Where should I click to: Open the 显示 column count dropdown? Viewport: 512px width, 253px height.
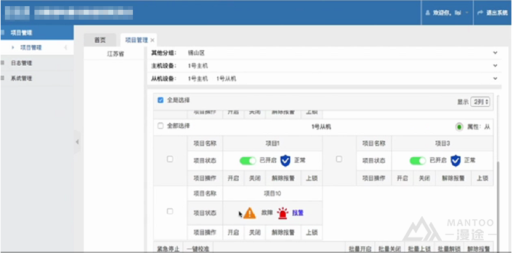[481, 101]
